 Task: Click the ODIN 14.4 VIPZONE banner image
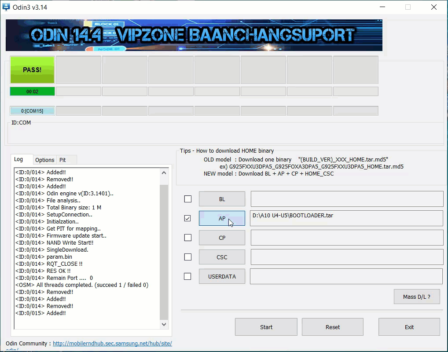pyautogui.click(x=194, y=35)
